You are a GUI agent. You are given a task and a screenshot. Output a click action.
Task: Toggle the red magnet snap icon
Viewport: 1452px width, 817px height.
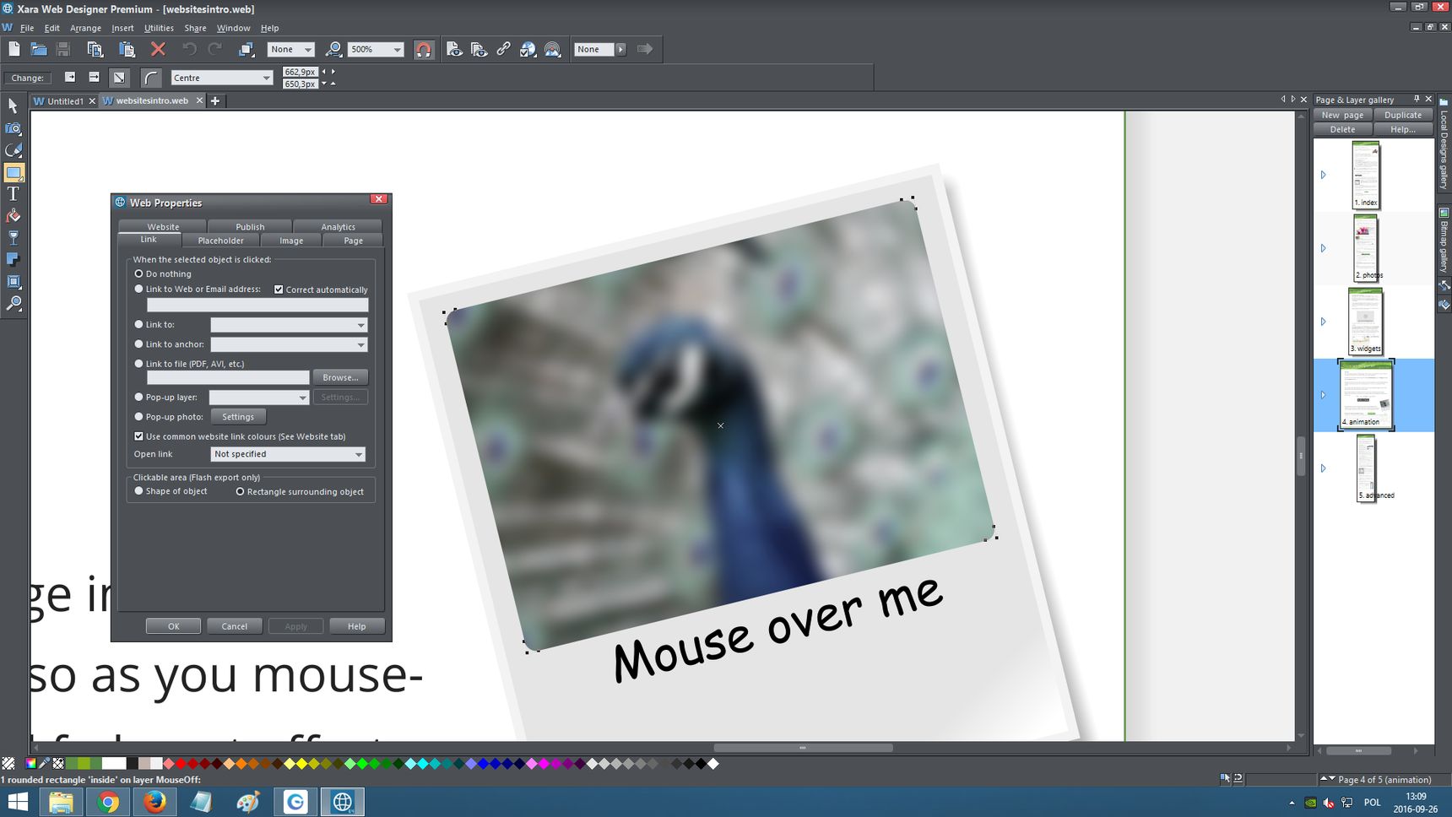click(x=424, y=50)
